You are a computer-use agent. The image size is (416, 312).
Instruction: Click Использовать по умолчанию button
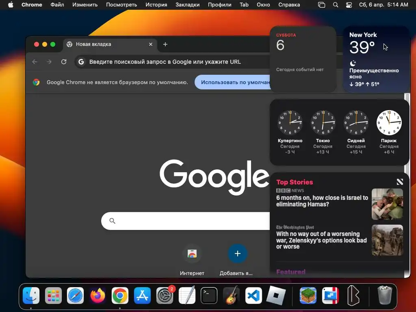pyautogui.click(x=233, y=82)
